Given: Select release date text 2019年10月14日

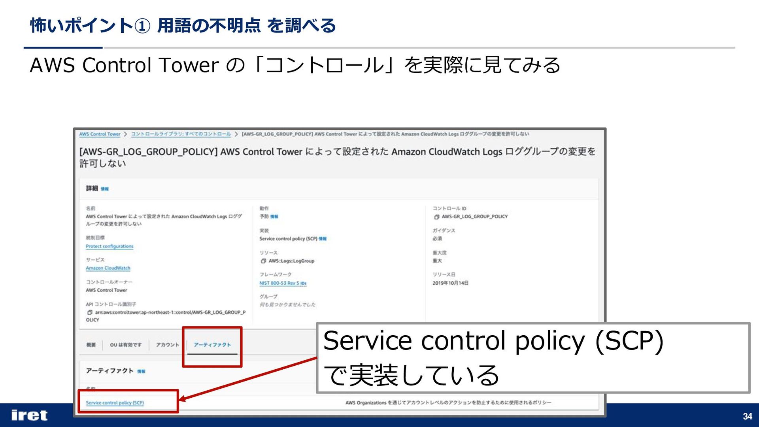Looking at the screenshot, I should [450, 283].
